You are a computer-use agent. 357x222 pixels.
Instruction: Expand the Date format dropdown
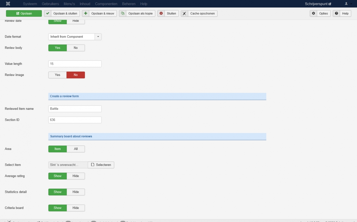coord(98,37)
